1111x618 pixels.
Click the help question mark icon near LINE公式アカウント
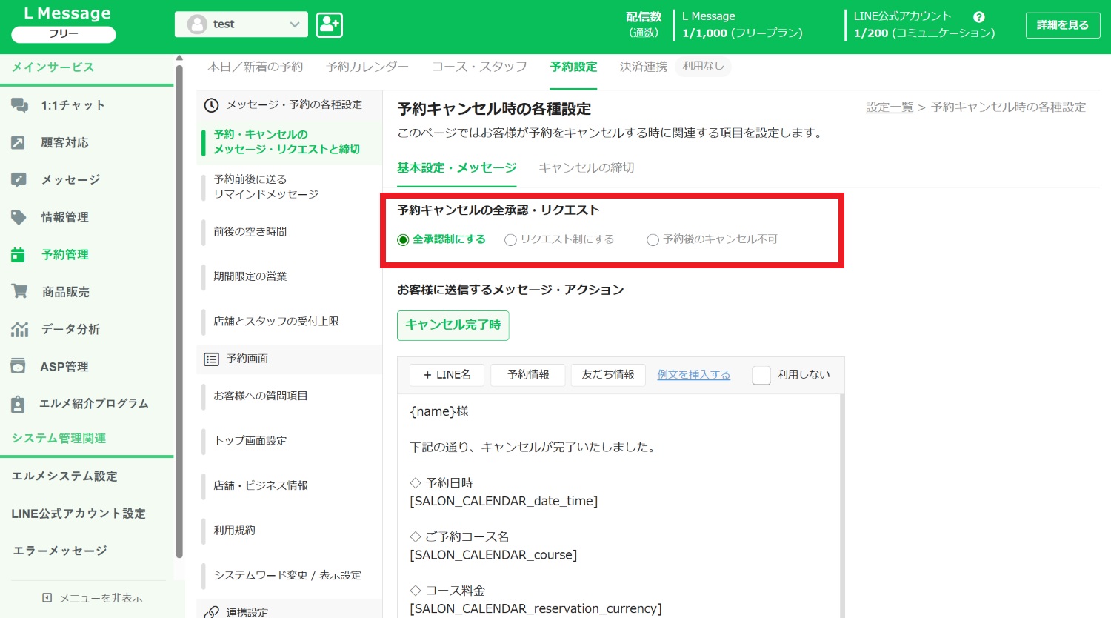[979, 17]
